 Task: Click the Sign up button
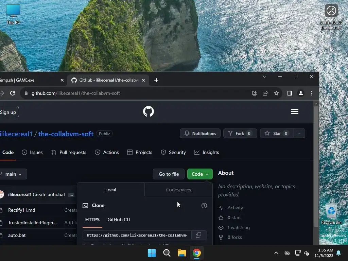[x=8, y=112]
